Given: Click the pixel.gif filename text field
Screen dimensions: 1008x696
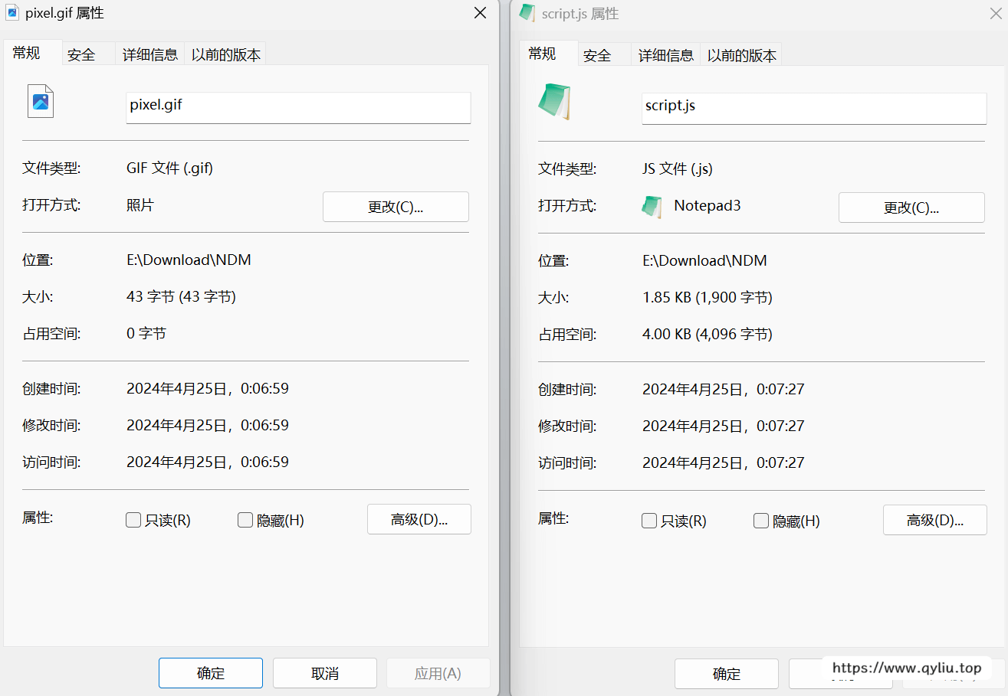Looking at the screenshot, I should [298, 106].
